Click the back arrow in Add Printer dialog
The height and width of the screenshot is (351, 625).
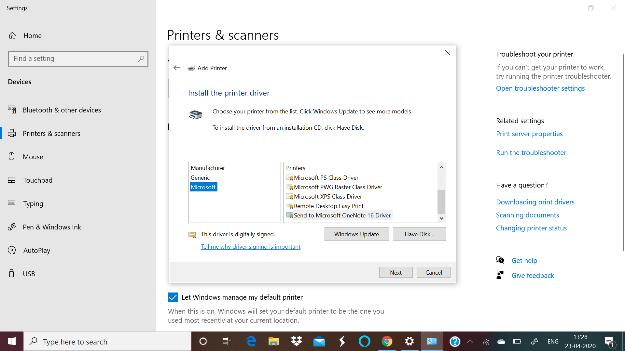coord(177,68)
